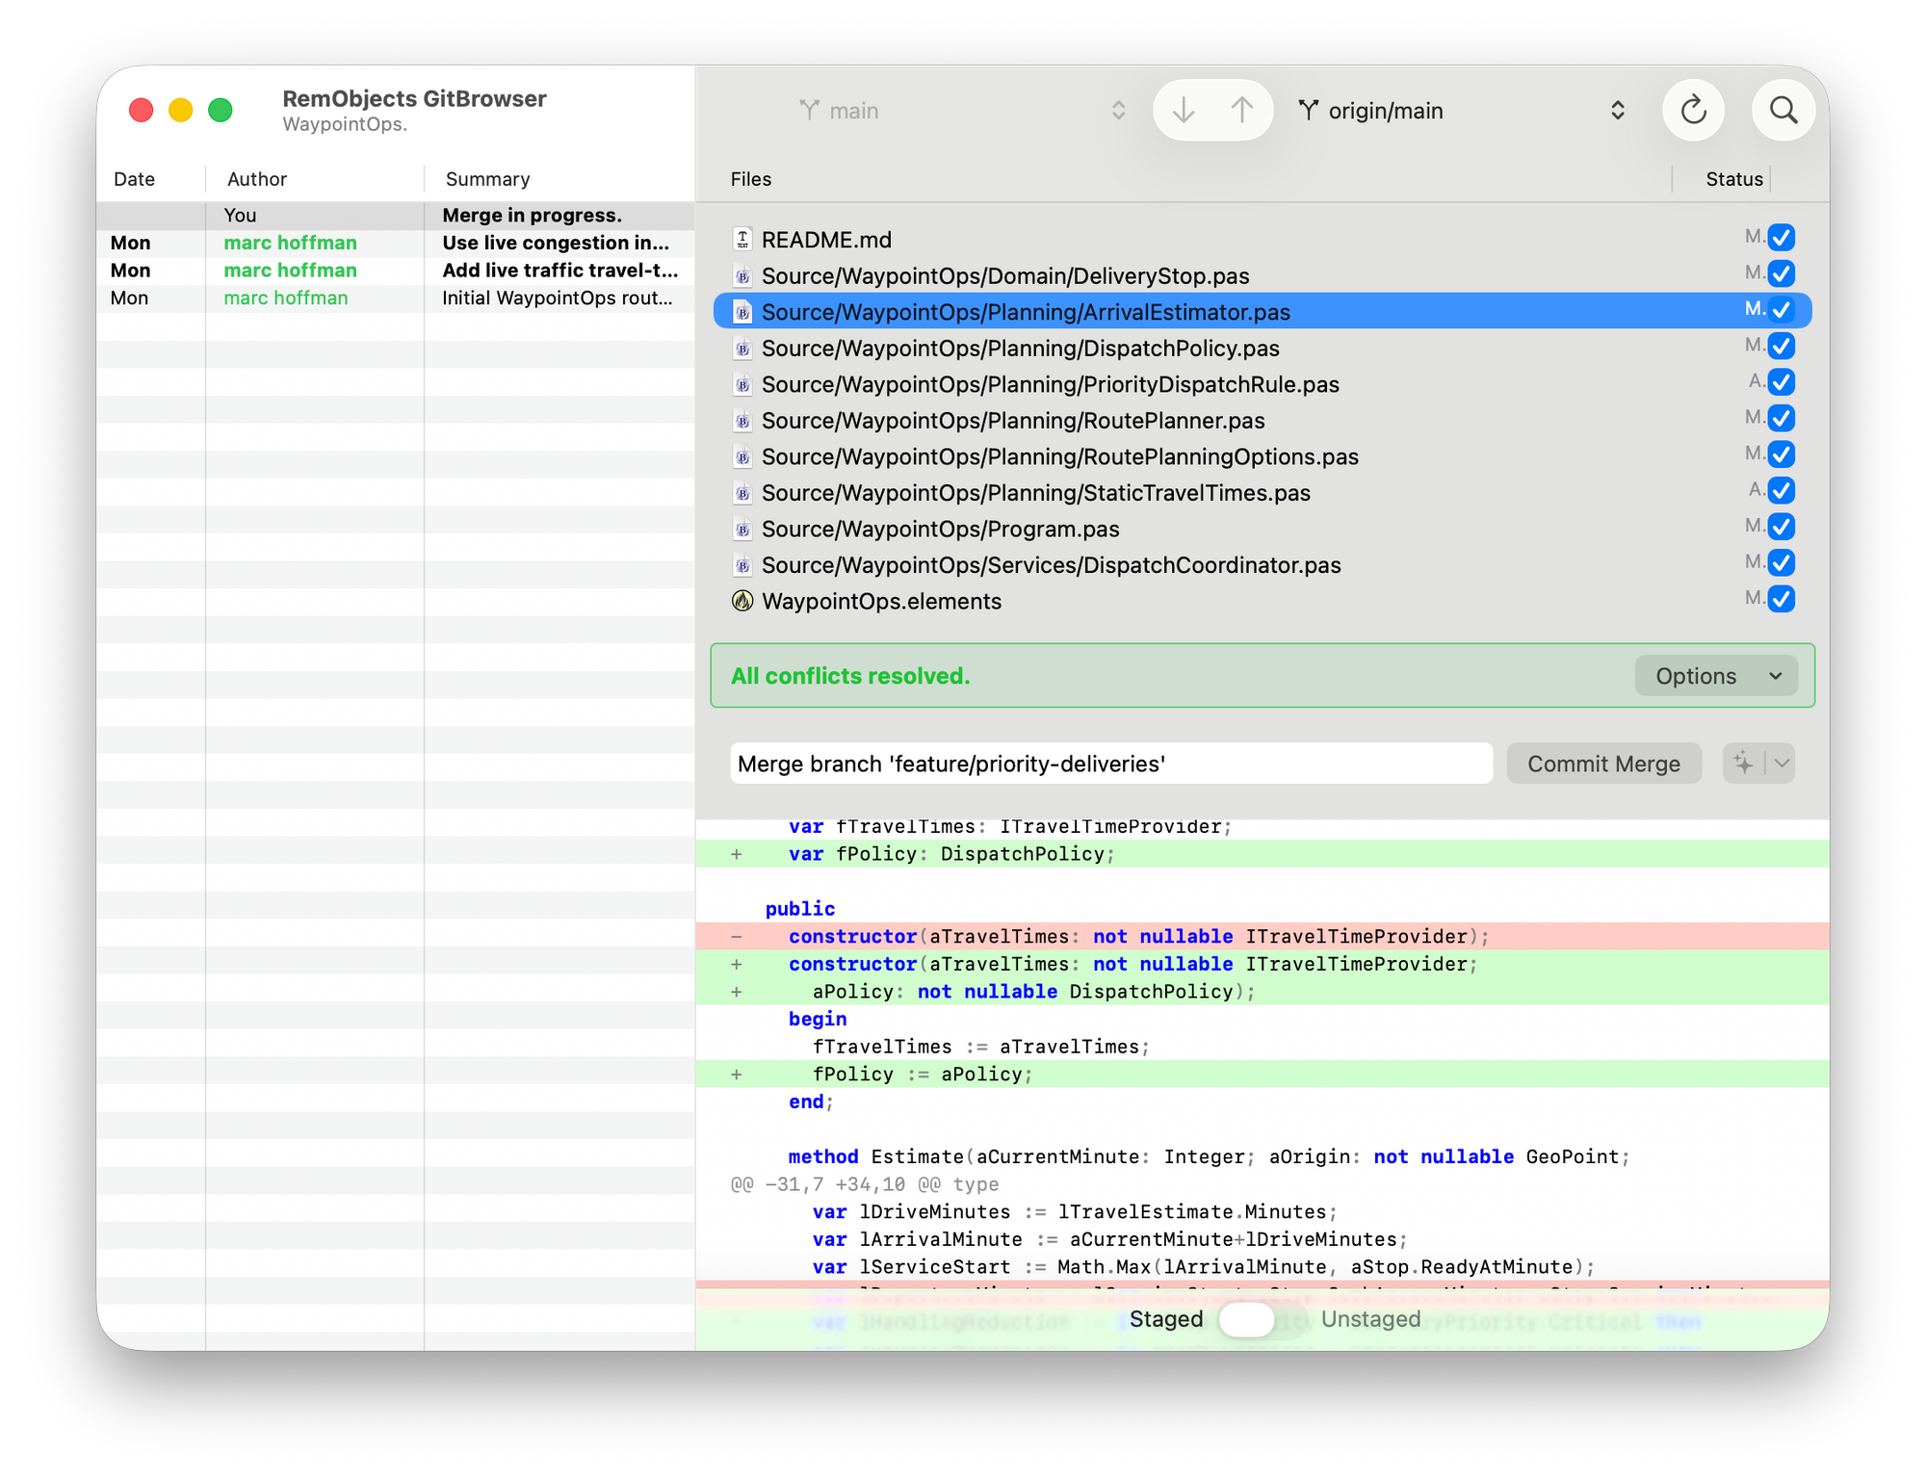1926x1478 pixels.
Task: Click the RemObjects GitBrowser window title
Action: [414, 98]
